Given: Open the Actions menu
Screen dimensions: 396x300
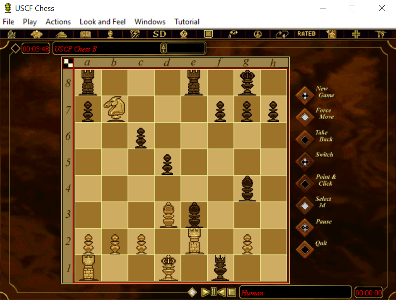Looking at the screenshot, I should click(58, 22).
